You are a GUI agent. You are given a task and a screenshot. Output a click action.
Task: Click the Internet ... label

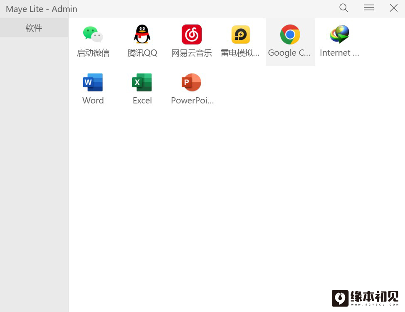339,53
